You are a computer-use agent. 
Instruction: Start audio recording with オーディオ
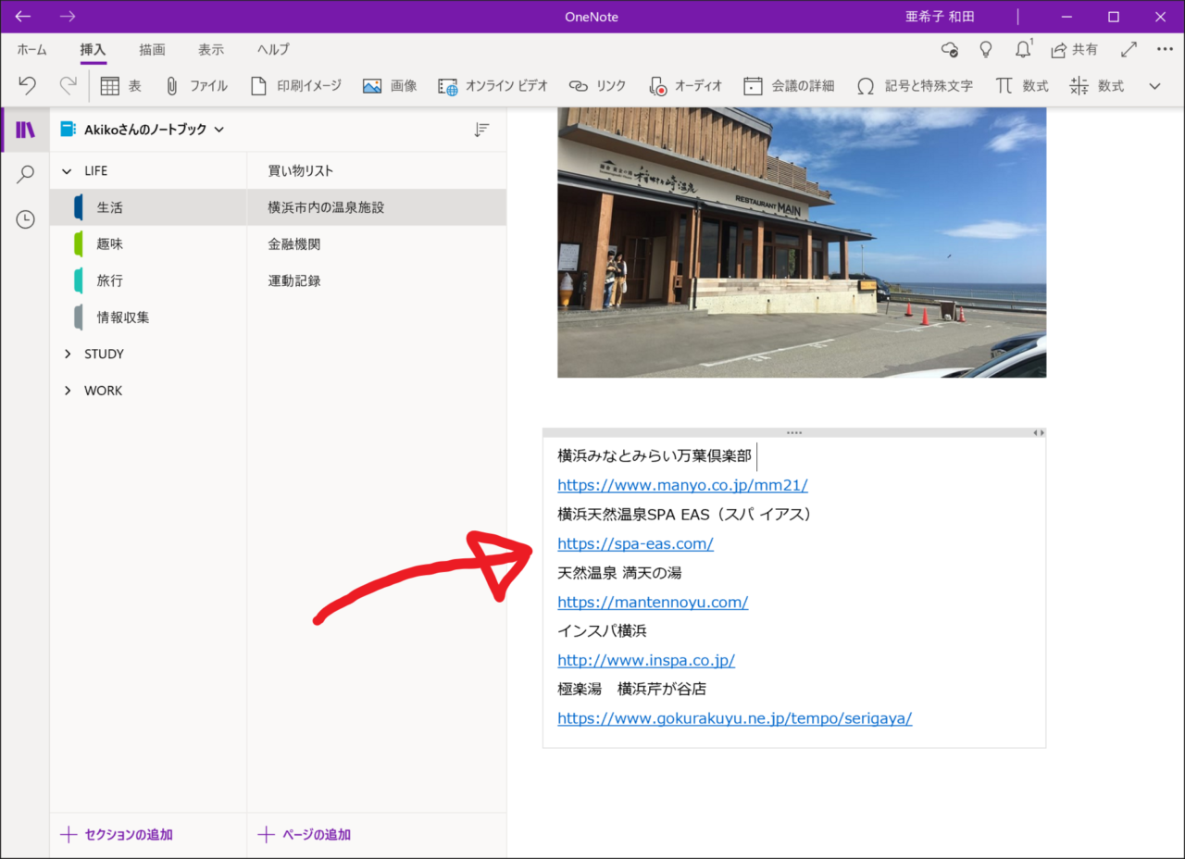(685, 86)
